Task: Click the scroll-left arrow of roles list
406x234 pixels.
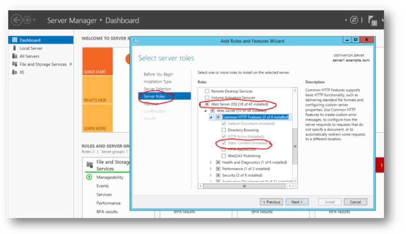Action: [201, 186]
